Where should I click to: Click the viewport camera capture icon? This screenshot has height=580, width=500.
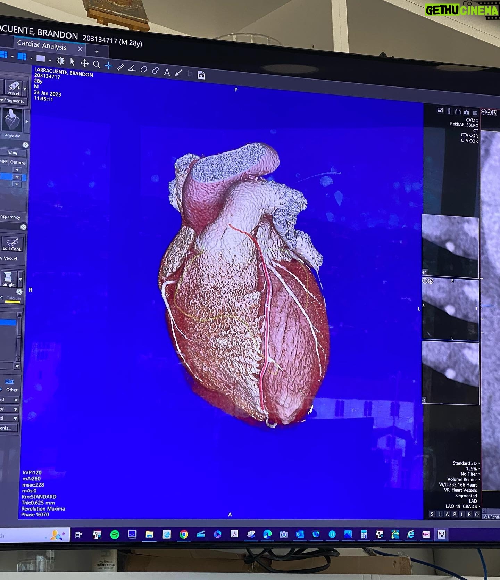coord(466,112)
